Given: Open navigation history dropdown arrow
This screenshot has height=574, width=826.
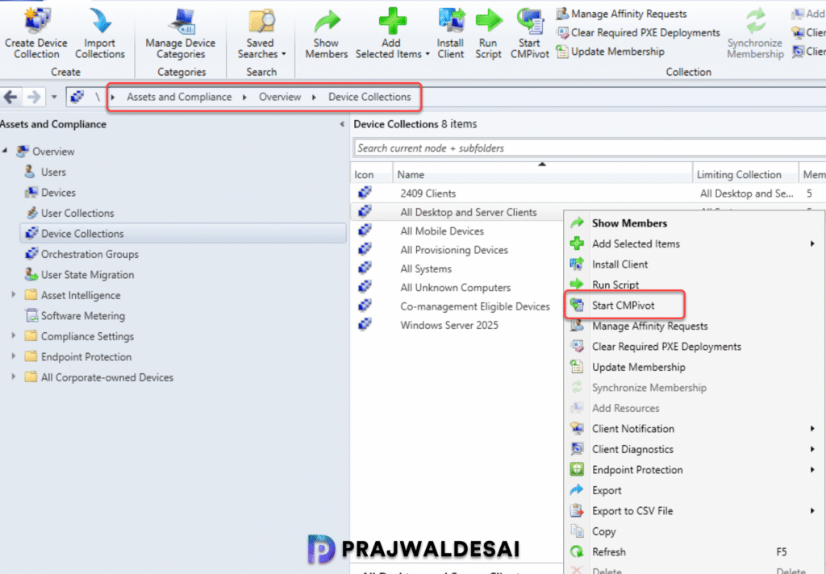Looking at the screenshot, I should 54,97.
